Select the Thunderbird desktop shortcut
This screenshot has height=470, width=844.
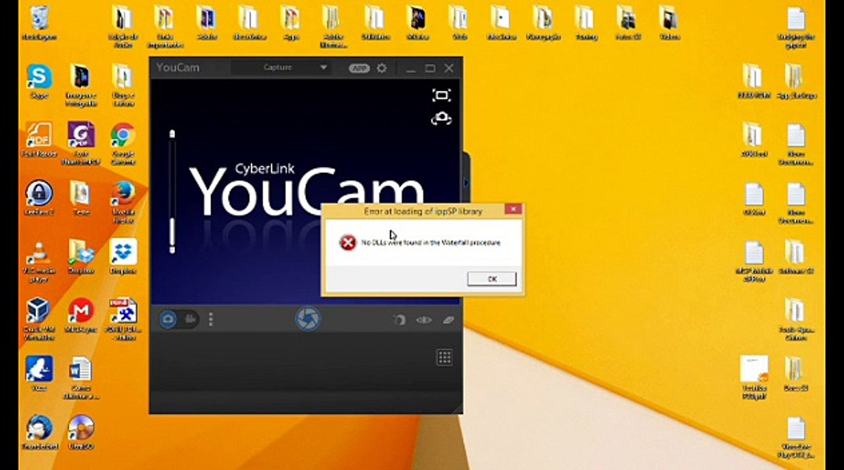[39, 432]
